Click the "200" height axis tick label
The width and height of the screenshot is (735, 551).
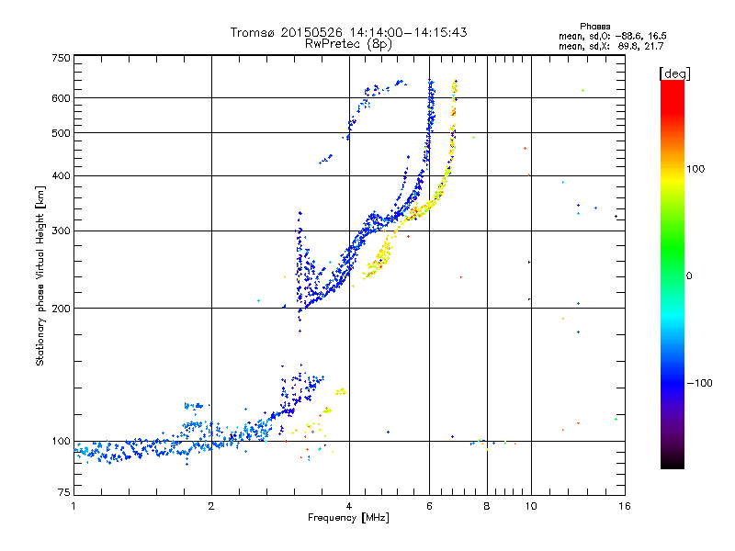click(x=61, y=309)
